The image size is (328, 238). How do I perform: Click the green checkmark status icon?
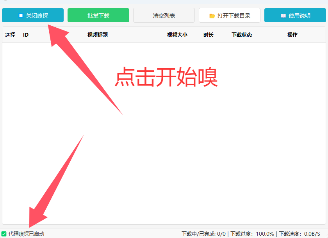point(4,234)
